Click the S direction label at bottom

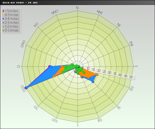point(78,125)
